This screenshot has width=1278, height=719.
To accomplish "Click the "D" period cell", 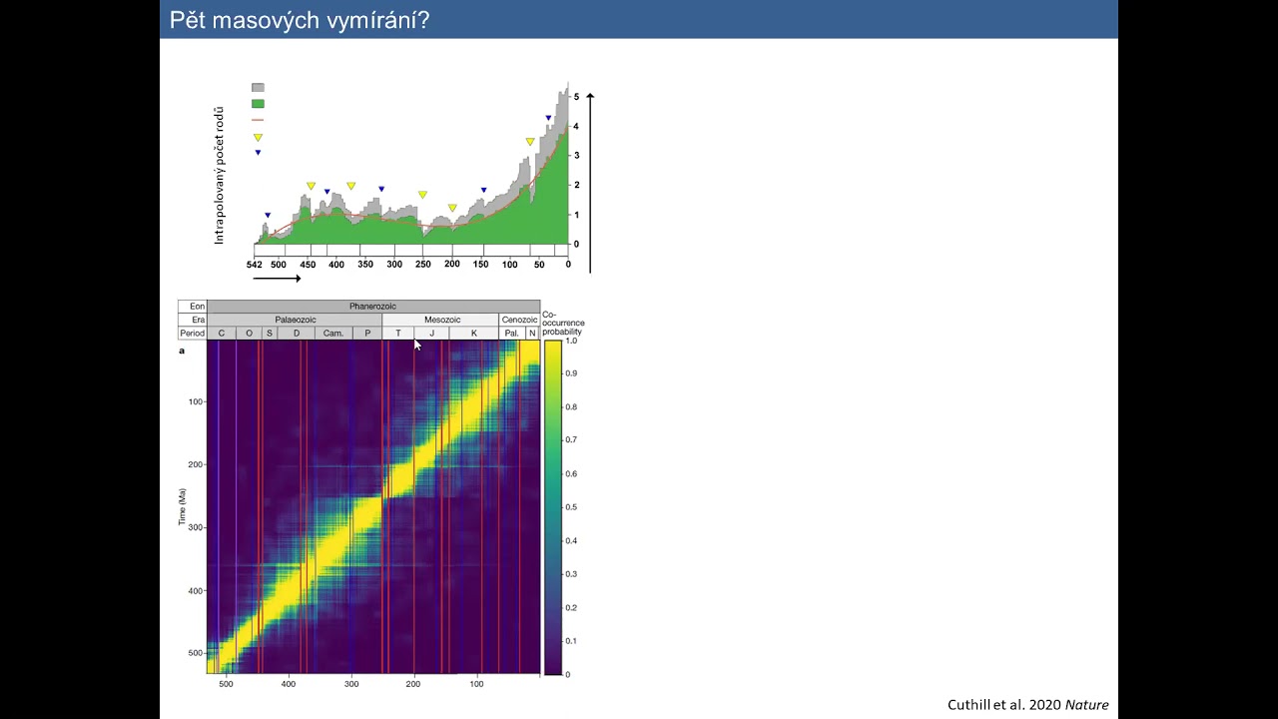I will pyautogui.click(x=297, y=333).
